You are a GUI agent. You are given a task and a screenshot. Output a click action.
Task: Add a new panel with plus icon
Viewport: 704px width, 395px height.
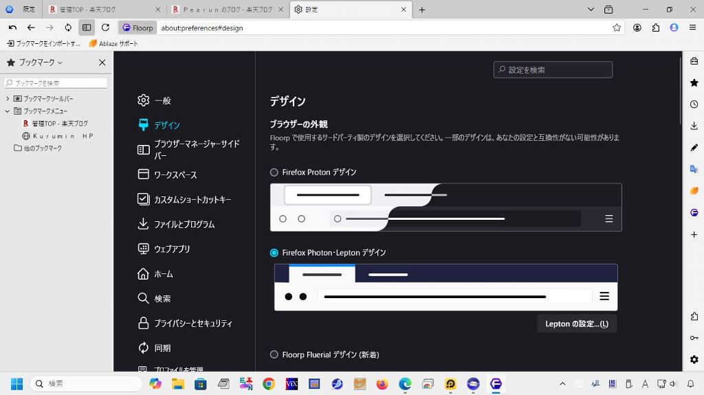pos(694,234)
